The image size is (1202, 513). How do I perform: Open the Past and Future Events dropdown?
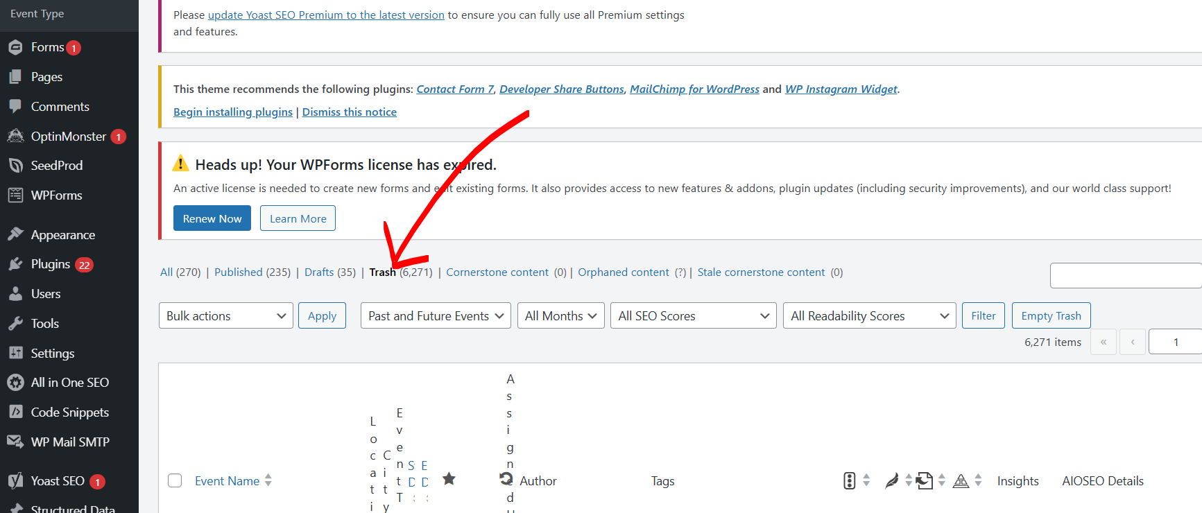click(x=436, y=315)
